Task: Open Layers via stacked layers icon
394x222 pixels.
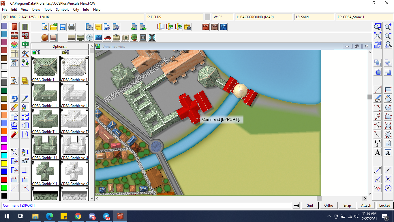Action: [14, 45]
